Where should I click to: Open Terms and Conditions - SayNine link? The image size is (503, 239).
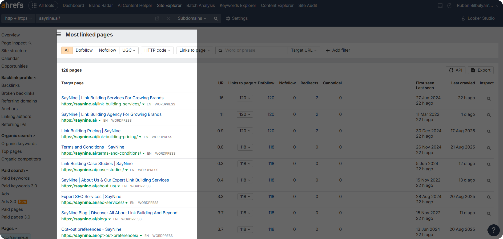pyautogui.click(x=93, y=147)
